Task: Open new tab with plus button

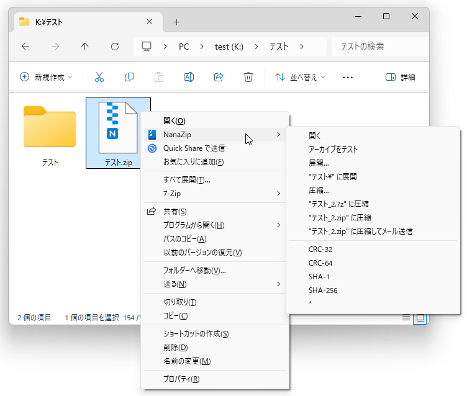Action: tap(176, 22)
